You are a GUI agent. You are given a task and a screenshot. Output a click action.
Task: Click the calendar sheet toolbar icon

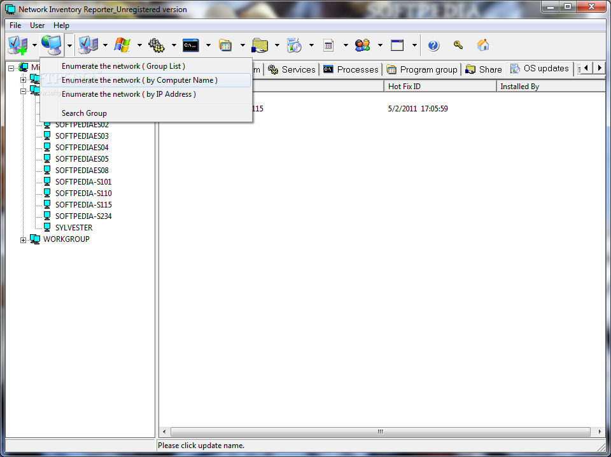click(x=328, y=45)
